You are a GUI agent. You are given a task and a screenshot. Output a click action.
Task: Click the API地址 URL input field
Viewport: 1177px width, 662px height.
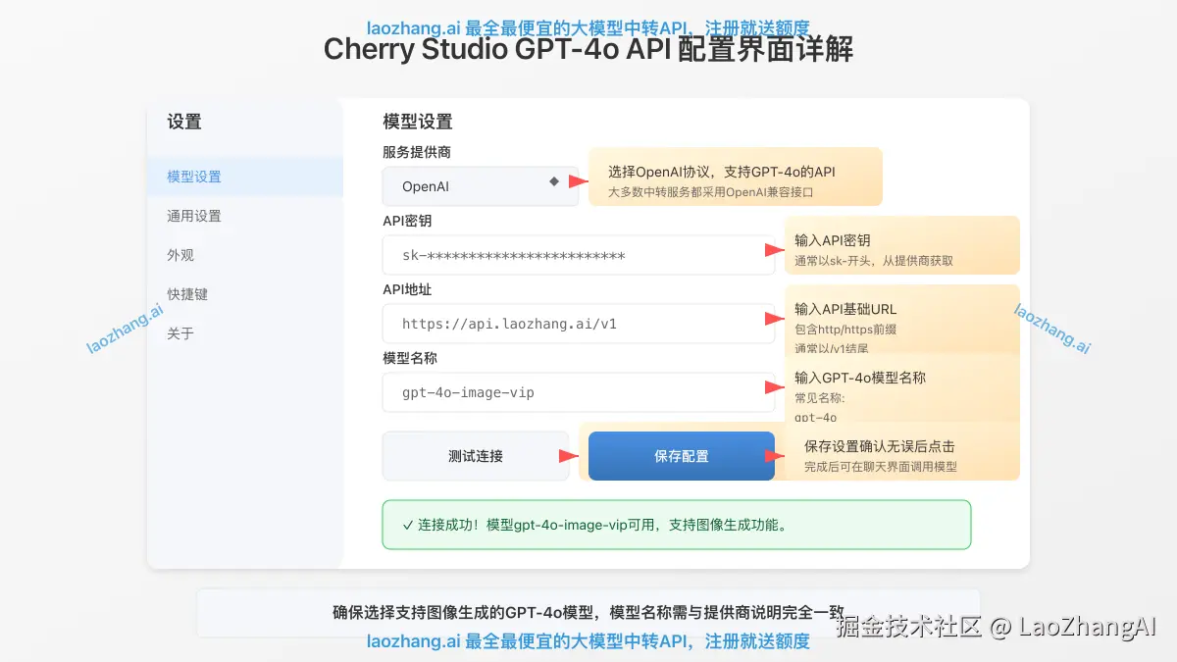point(579,324)
